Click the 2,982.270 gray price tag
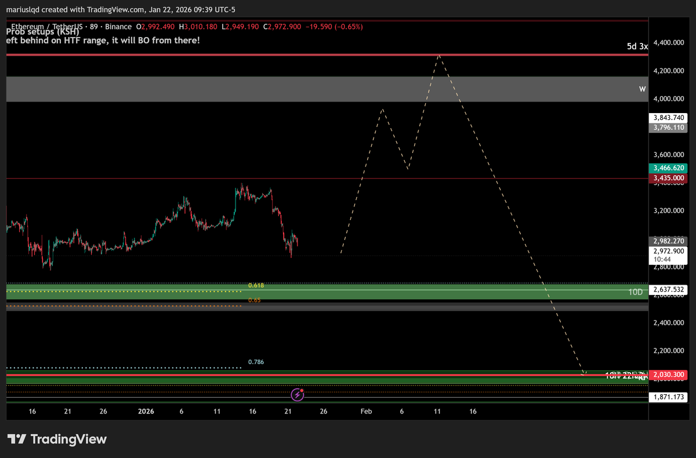This screenshot has height=458, width=696. (x=668, y=241)
